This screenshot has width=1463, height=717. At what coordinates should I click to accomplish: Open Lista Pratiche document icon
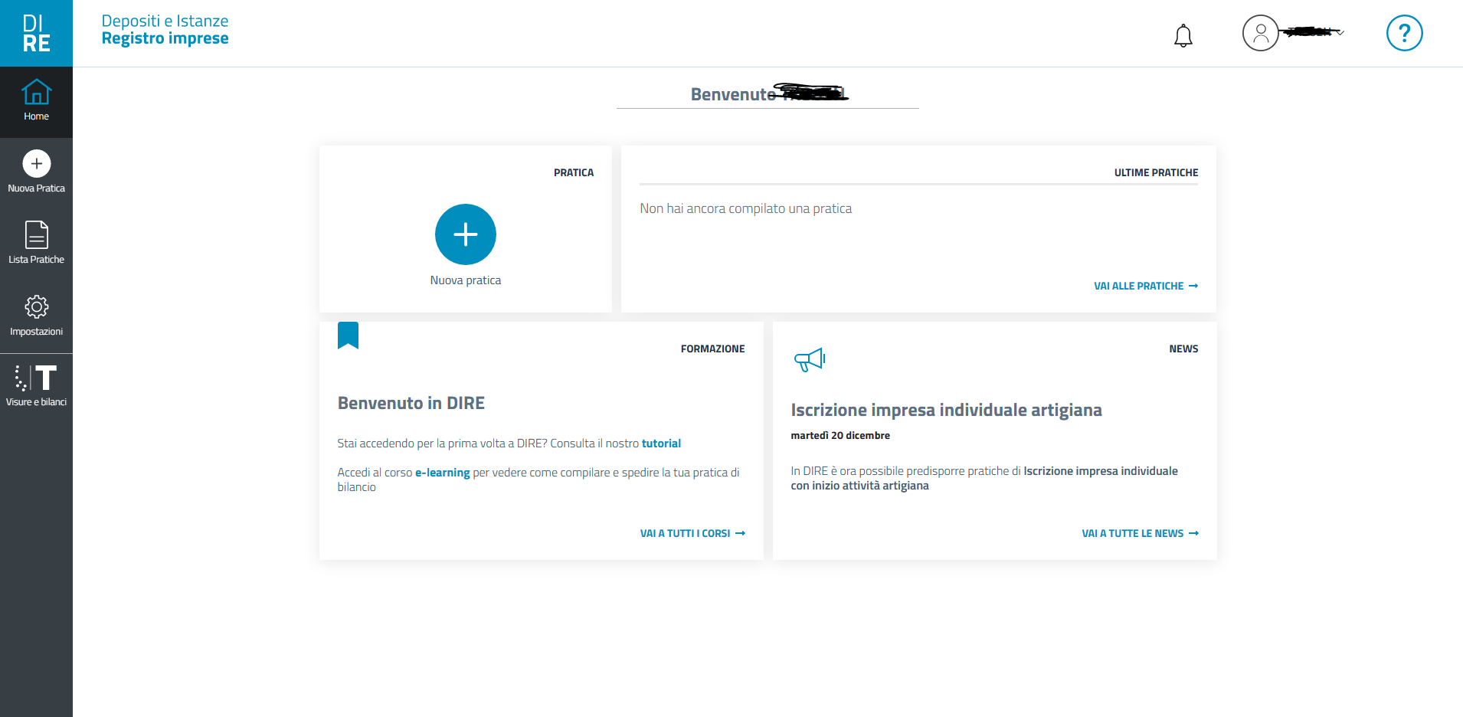36,235
